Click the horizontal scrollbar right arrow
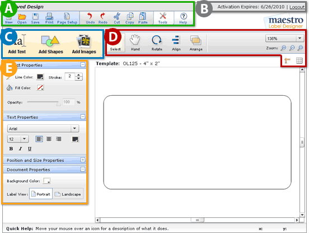 click(x=297, y=220)
